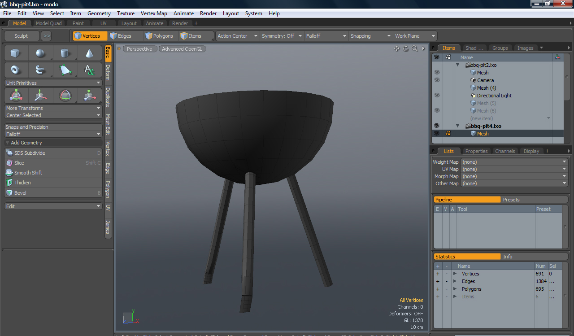Select the Cylinder primitive tool
This screenshot has height=336, width=574.
point(65,53)
